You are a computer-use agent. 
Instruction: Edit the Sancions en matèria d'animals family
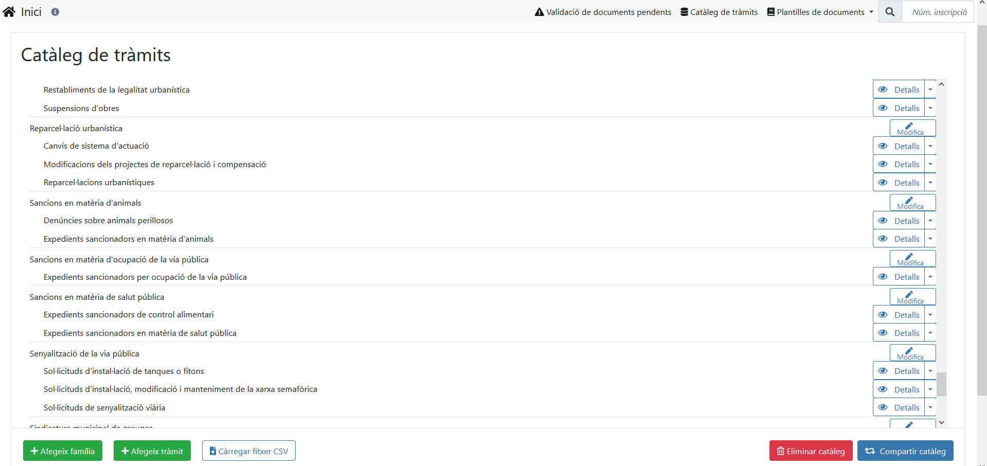pyautogui.click(x=912, y=203)
